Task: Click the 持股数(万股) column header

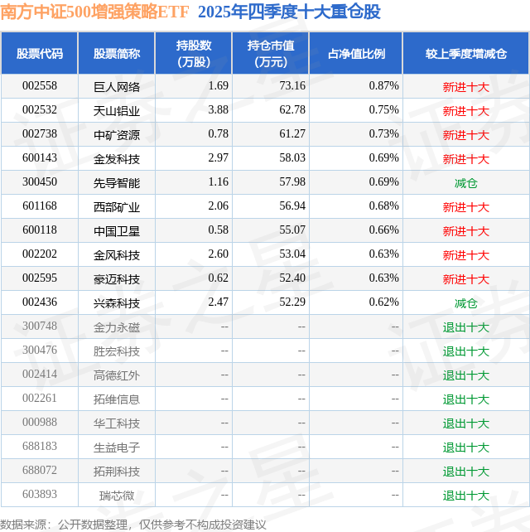Action: click(194, 54)
